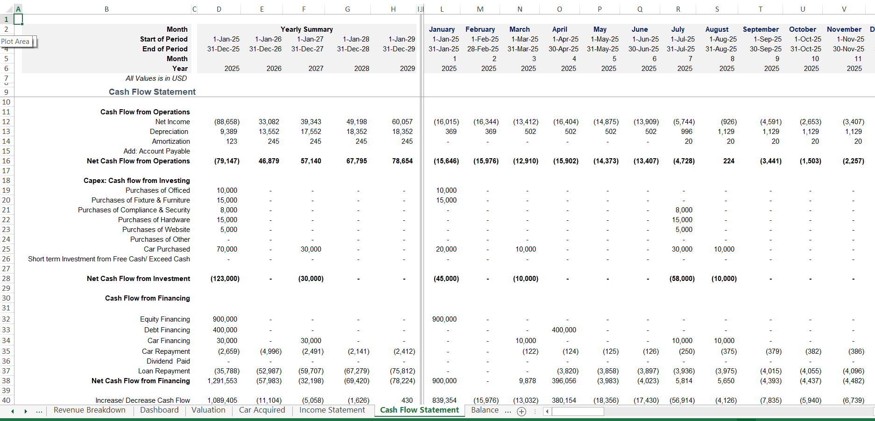This screenshot has width=875, height=421.
Task: Select 31-Dec-27 end of period cell
Action: 307,49
